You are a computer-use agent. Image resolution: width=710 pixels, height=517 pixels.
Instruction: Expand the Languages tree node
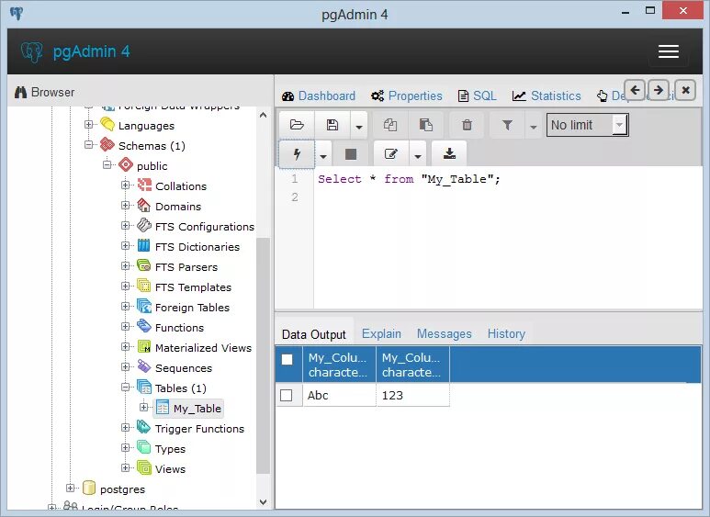coord(89,124)
